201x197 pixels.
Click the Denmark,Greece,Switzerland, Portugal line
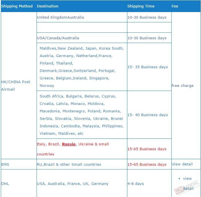pyautogui.click(x=78, y=71)
